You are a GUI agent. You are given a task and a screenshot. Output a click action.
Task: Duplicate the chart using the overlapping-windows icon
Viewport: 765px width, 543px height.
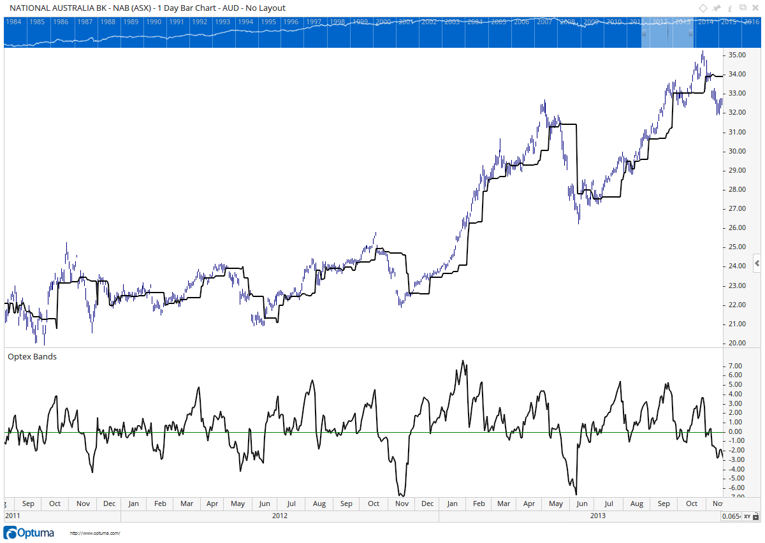point(742,8)
